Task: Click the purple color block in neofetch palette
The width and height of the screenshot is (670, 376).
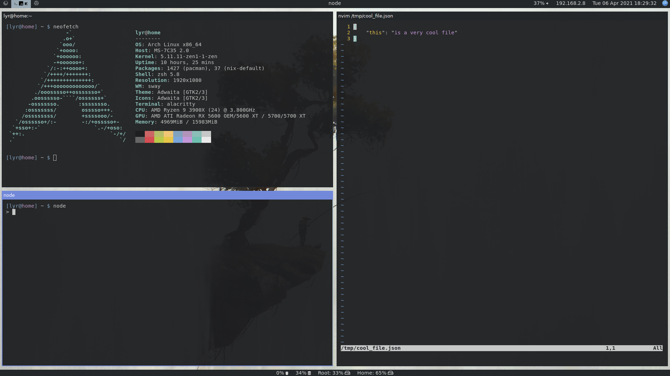Action: click(187, 134)
